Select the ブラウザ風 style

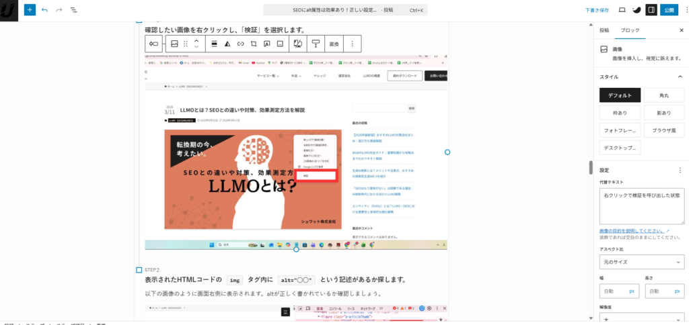(x=664, y=130)
